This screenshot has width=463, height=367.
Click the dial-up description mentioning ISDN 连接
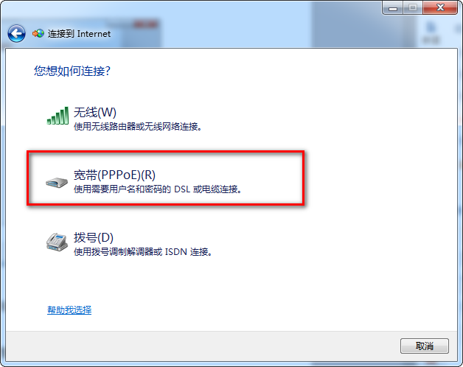(x=143, y=252)
